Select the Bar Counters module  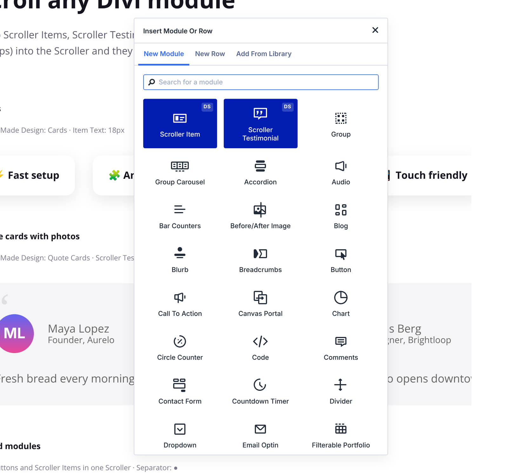tap(180, 217)
